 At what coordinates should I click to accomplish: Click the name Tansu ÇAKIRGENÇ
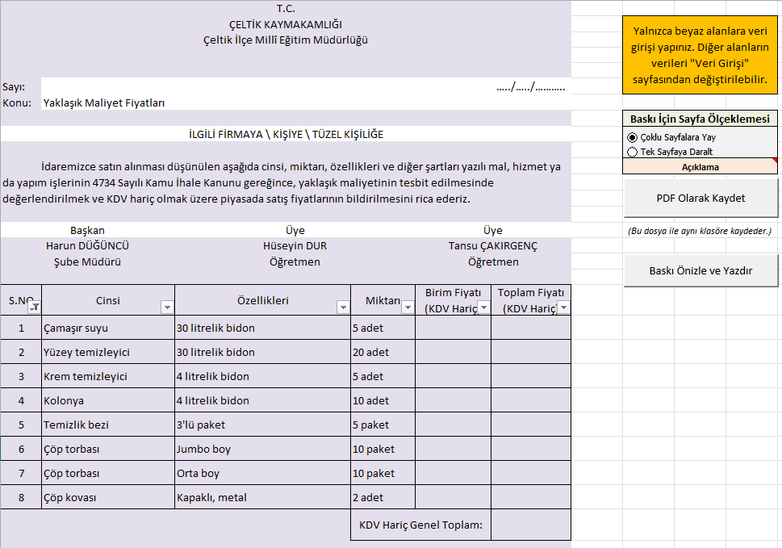point(493,246)
